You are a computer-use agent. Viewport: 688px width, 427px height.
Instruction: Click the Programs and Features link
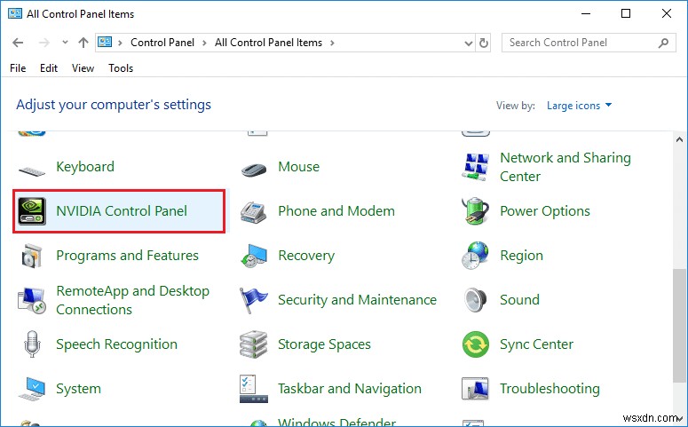(127, 256)
